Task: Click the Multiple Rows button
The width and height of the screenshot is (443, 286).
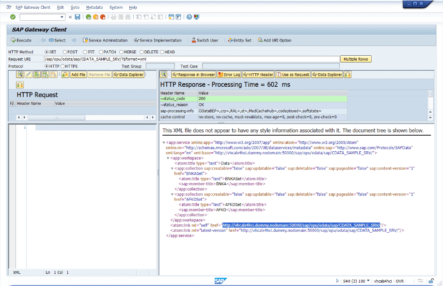Action: [x=356, y=59]
